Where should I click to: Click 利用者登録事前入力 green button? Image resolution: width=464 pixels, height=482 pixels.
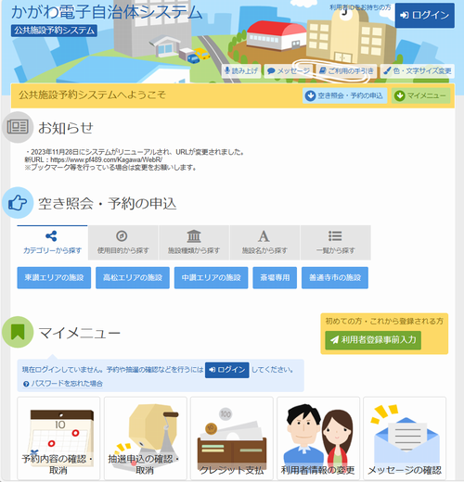(373, 340)
